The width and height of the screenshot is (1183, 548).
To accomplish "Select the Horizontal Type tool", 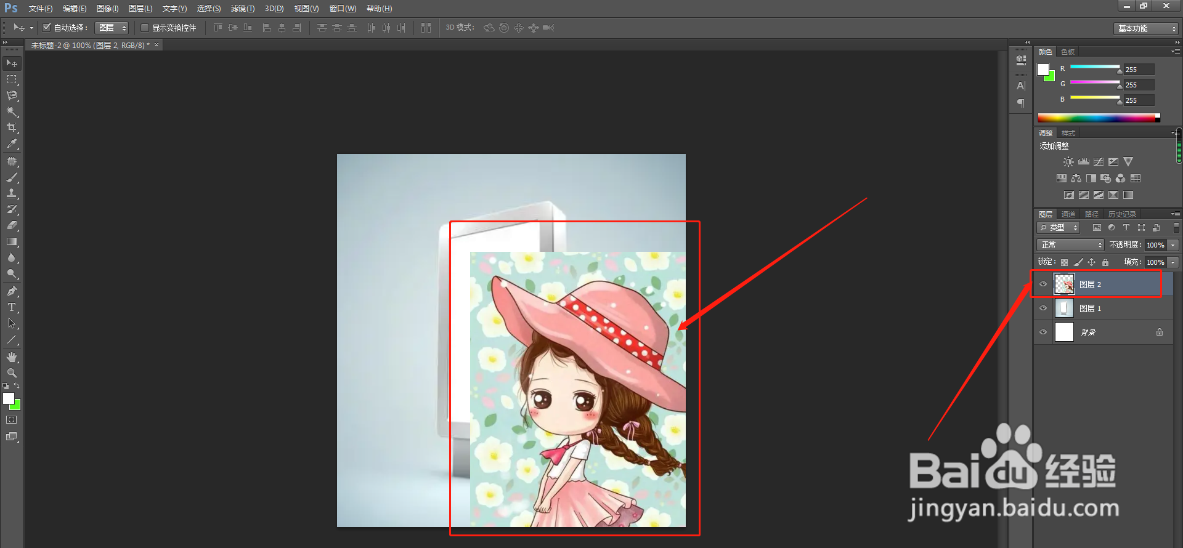I will tap(12, 307).
